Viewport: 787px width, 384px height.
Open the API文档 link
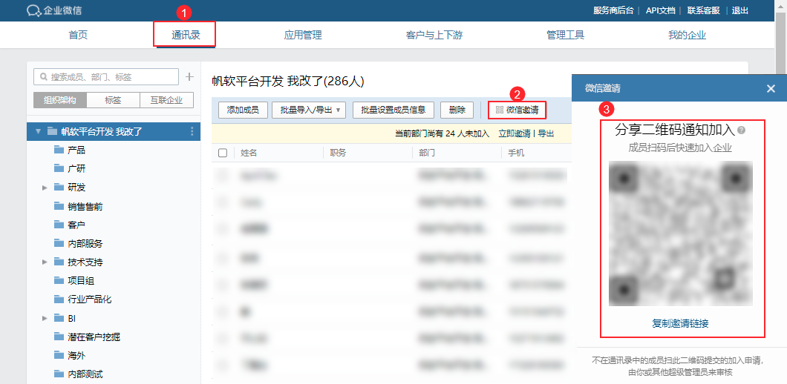coord(660,10)
